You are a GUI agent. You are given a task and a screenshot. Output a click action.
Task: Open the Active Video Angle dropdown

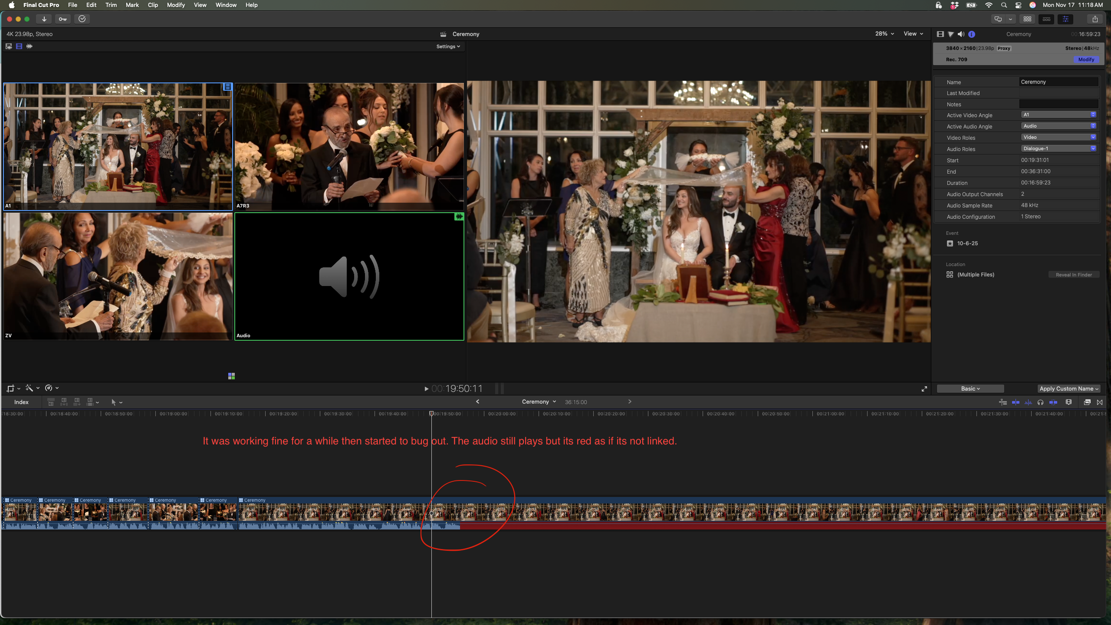pos(1058,115)
